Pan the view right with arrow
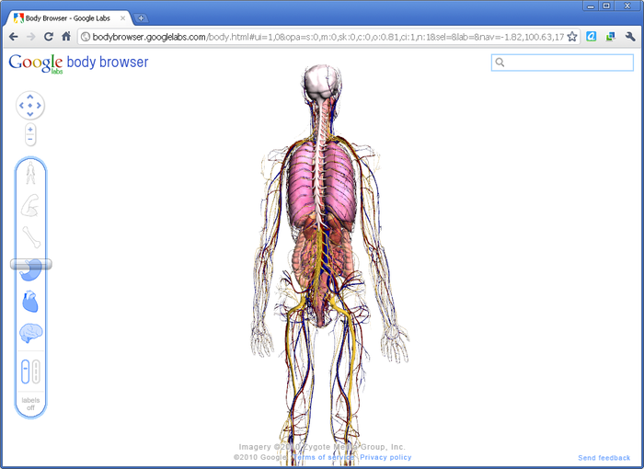This screenshot has width=644, height=469. [x=39, y=106]
